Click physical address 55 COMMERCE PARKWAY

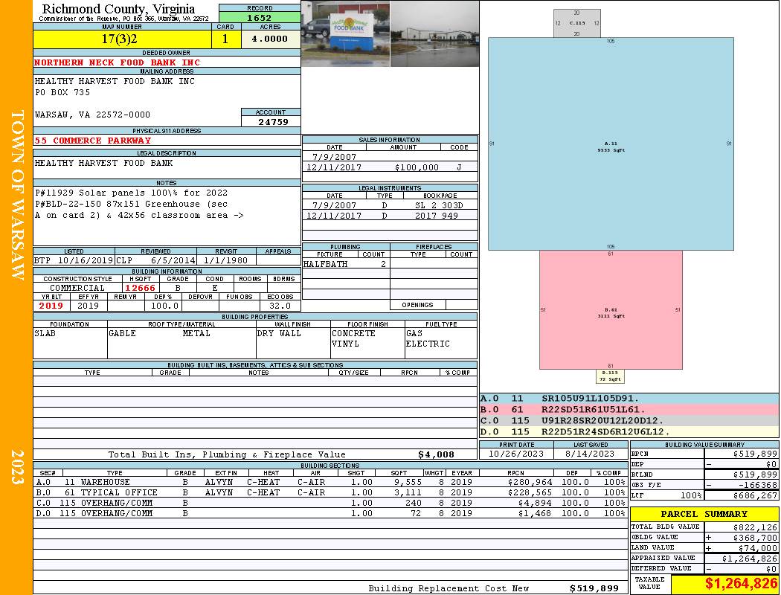click(93, 141)
